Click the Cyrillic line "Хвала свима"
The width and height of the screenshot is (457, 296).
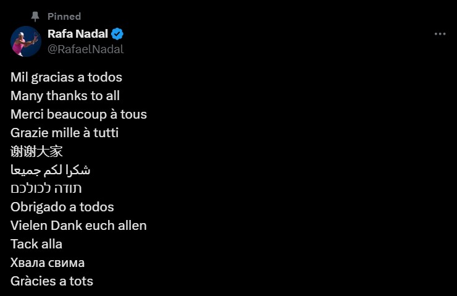point(48,263)
